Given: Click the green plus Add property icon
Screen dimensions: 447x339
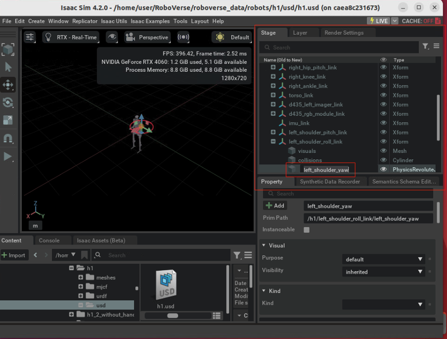Looking at the screenshot, I should tap(268, 205).
